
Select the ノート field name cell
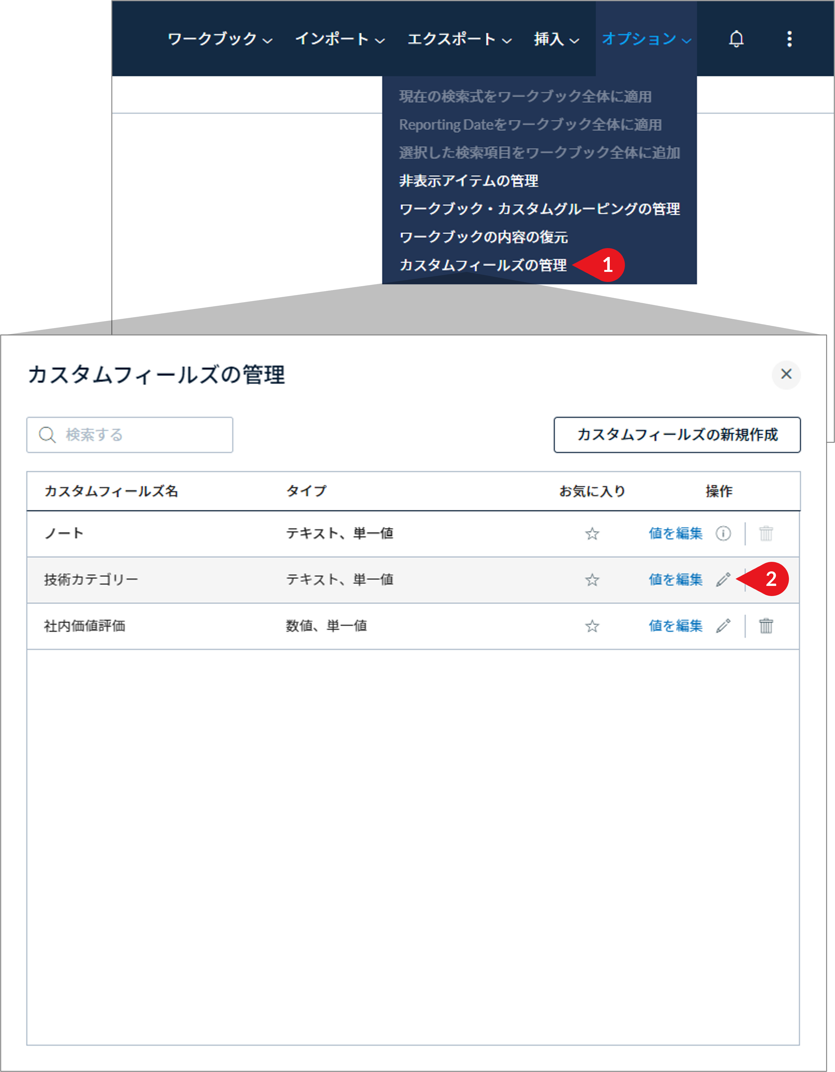point(64,533)
